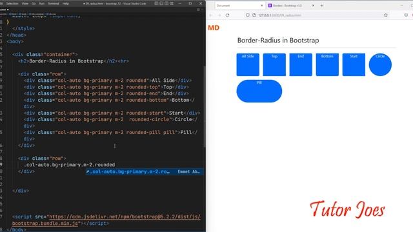413x232 pixels.
Task: Bookmark this page with star icon
Action: [386, 15]
